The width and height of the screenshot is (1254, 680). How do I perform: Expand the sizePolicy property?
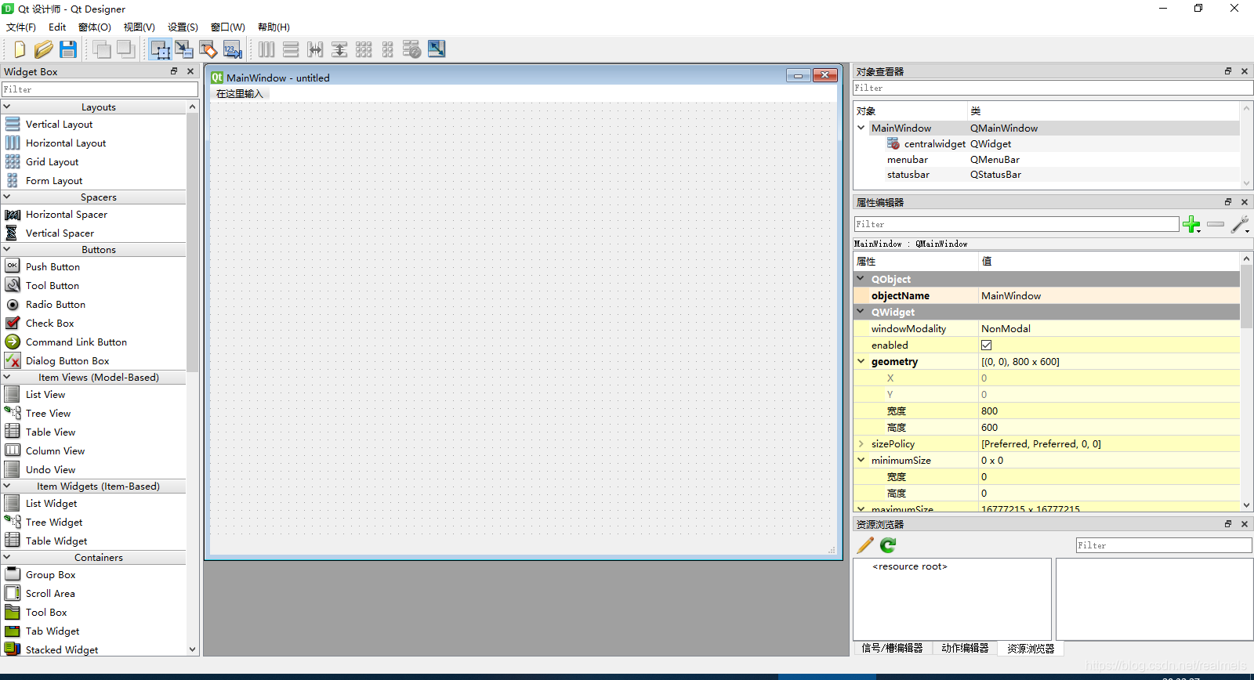861,443
